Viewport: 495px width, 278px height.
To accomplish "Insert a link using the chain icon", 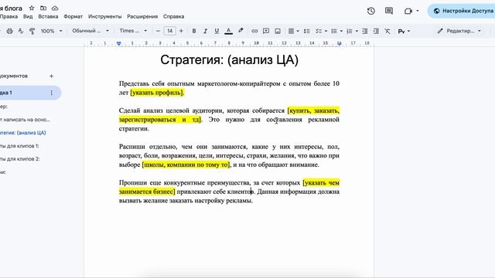I will coord(254,31).
